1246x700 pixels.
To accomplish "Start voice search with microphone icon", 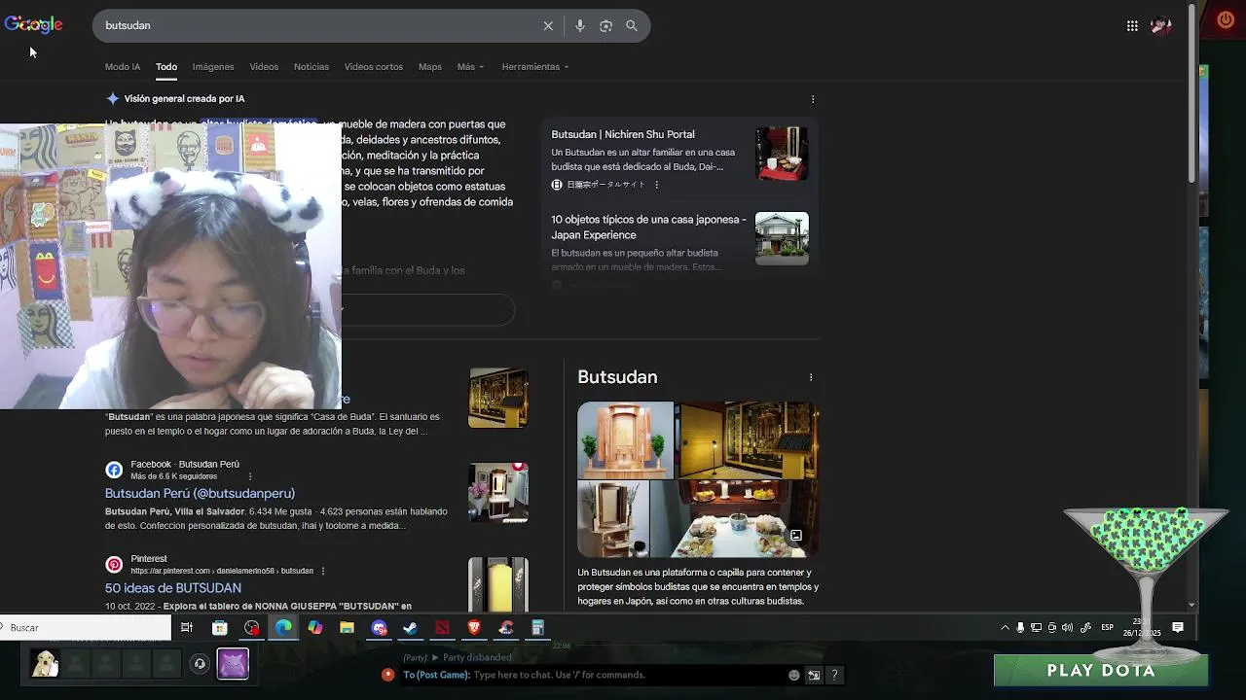I will coord(580,26).
